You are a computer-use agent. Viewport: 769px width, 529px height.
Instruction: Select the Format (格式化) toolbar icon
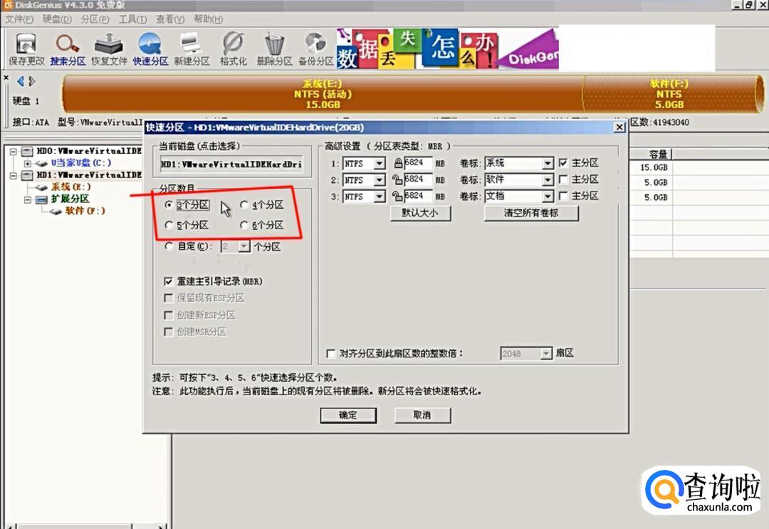point(233,49)
